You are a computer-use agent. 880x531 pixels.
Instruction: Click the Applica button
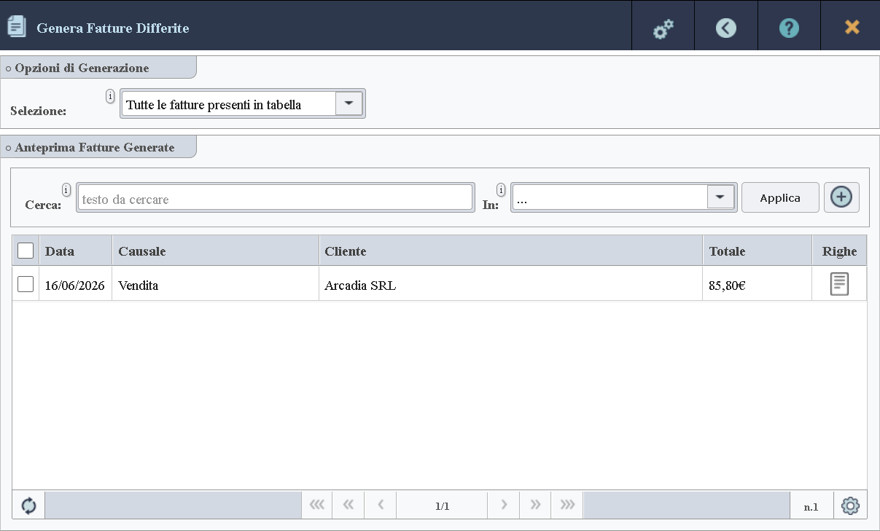[x=780, y=197]
